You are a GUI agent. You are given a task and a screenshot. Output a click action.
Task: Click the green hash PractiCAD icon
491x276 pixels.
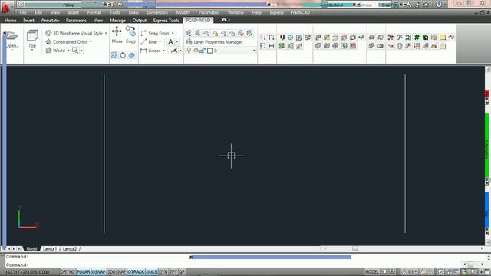pos(417,38)
